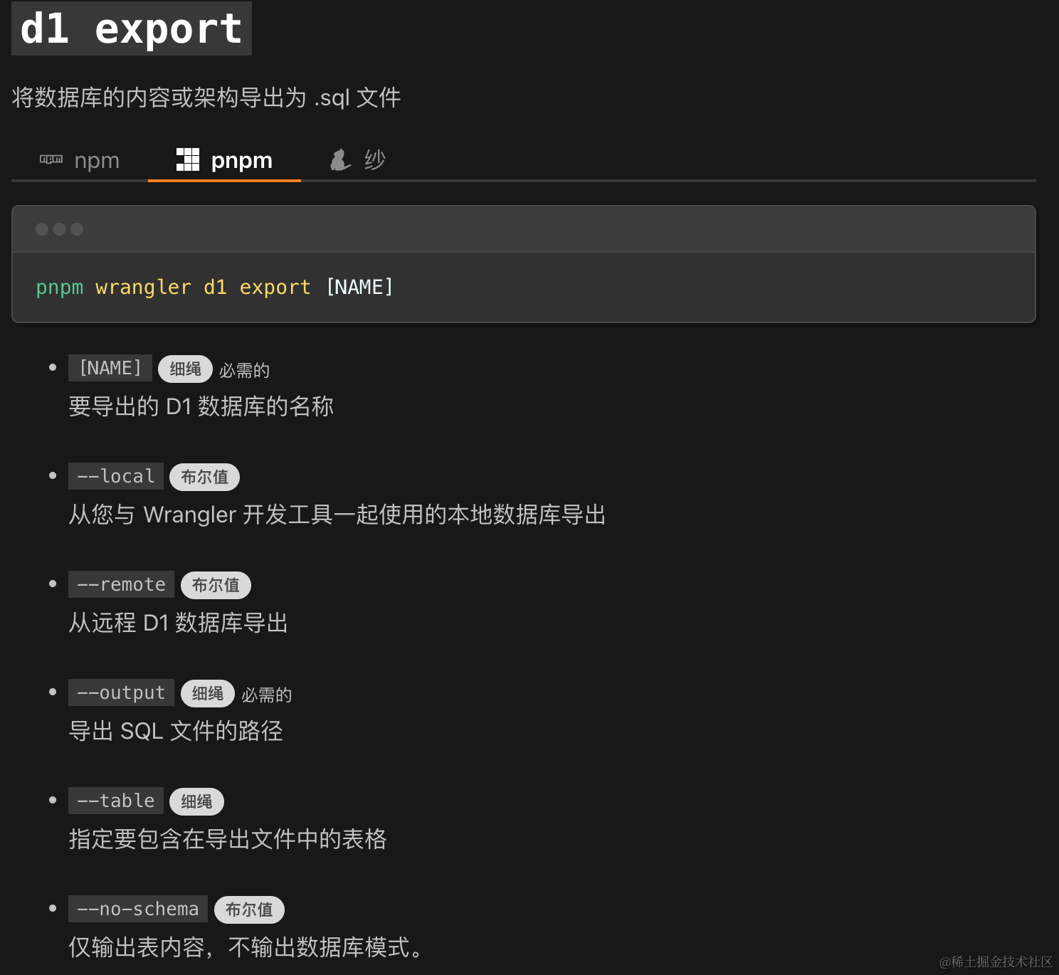Click the third terminal window dot
Image resolution: width=1059 pixels, height=975 pixels.
[x=77, y=229]
